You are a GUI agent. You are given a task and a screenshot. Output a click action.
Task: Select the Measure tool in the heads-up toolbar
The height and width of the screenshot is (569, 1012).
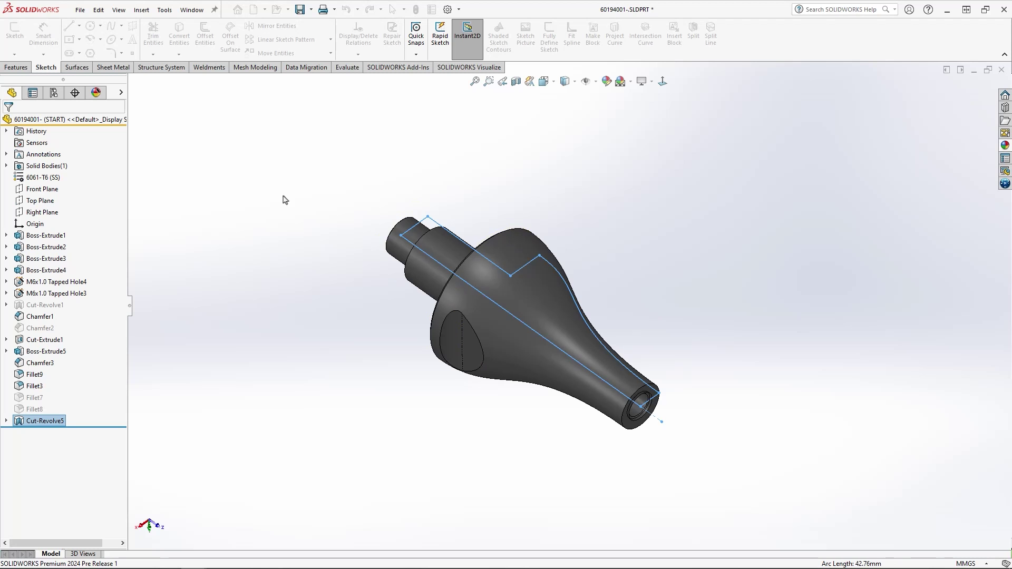coord(529,81)
